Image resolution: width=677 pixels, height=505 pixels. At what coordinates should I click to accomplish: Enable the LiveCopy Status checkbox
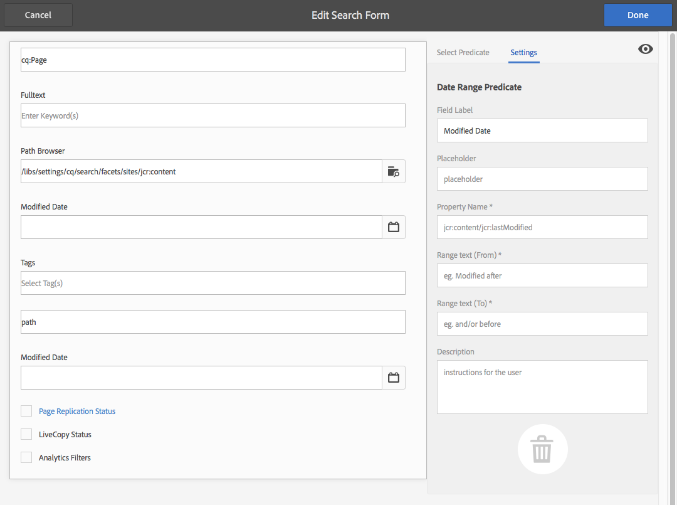tap(26, 434)
